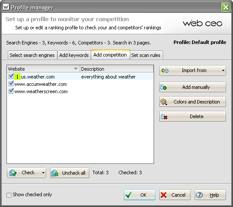Confirm with the OK button
The height and width of the screenshot is (207, 233).
pyautogui.click(x=139, y=195)
